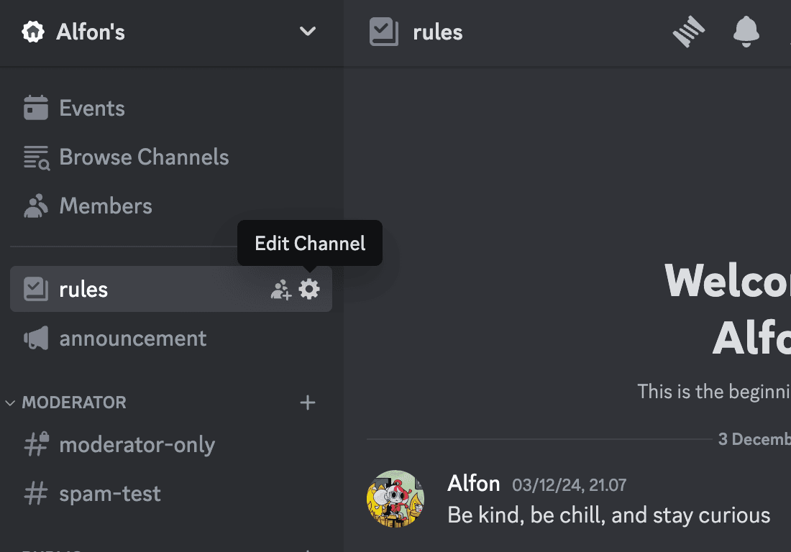
Task: Open the Alfon's server dropdown menu
Action: point(308,32)
